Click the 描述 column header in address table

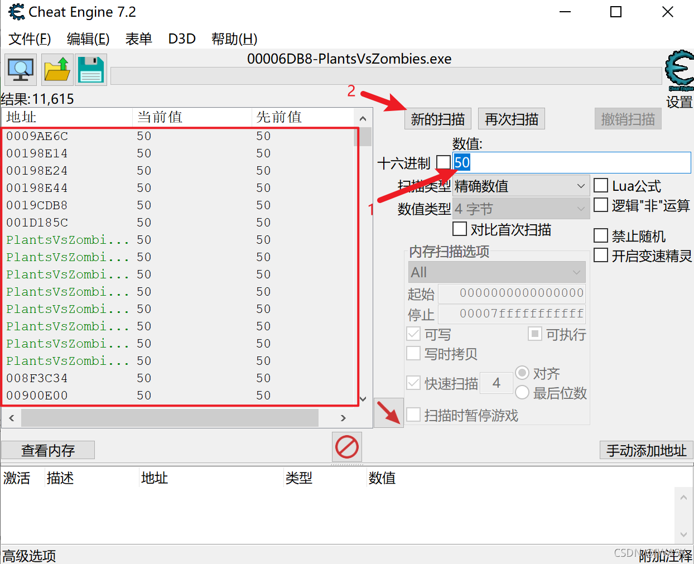point(92,478)
